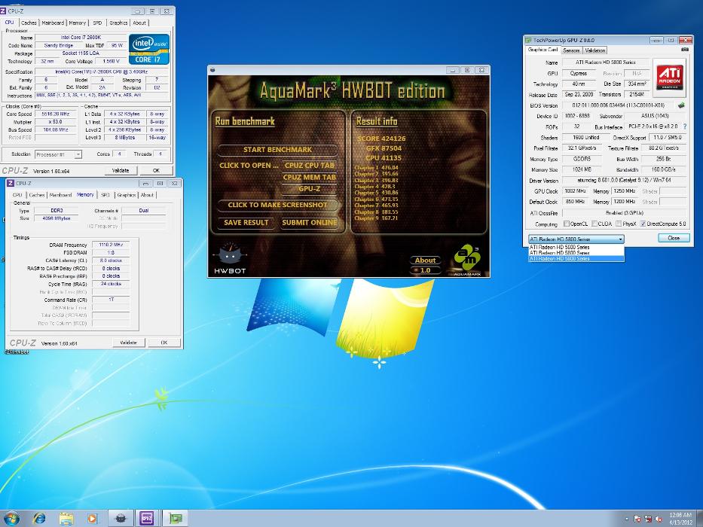Viewport: 703px width, 527px height.
Task: Click the CPU-Z Memory window title icon
Action: (11, 183)
